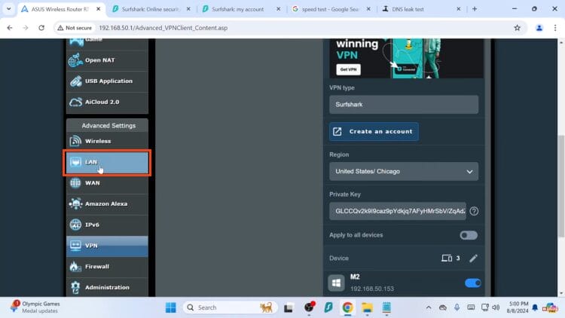This screenshot has height=318, width=565.
Task: Click the Get VPN banner button
Action: pyautogui.click(x=349, y=69)
